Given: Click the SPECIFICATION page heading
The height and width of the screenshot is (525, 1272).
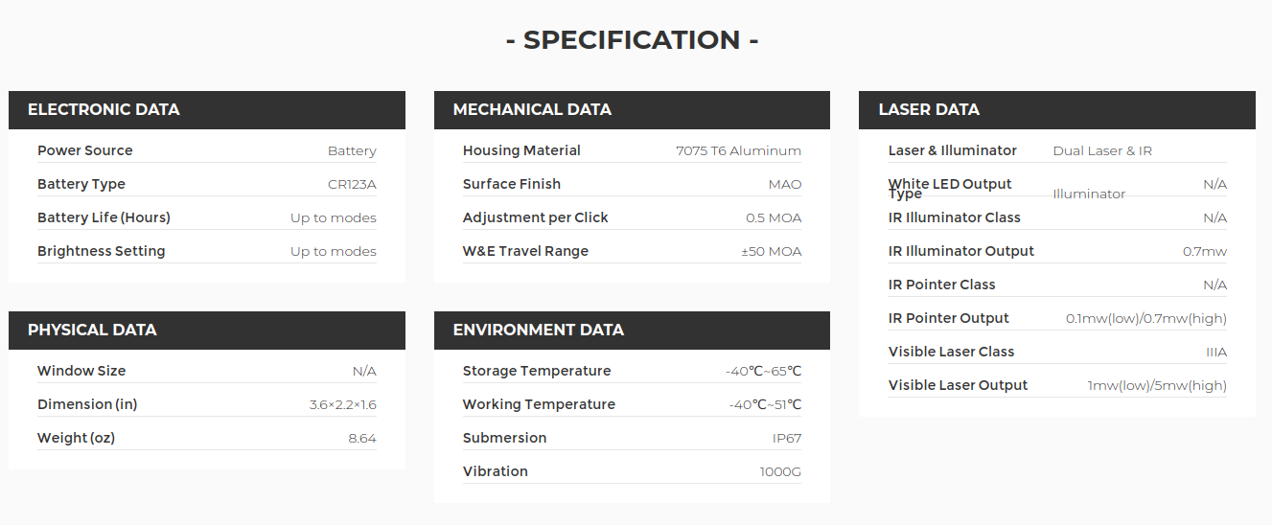Looking at the screenshot, I should coord(633,40).
